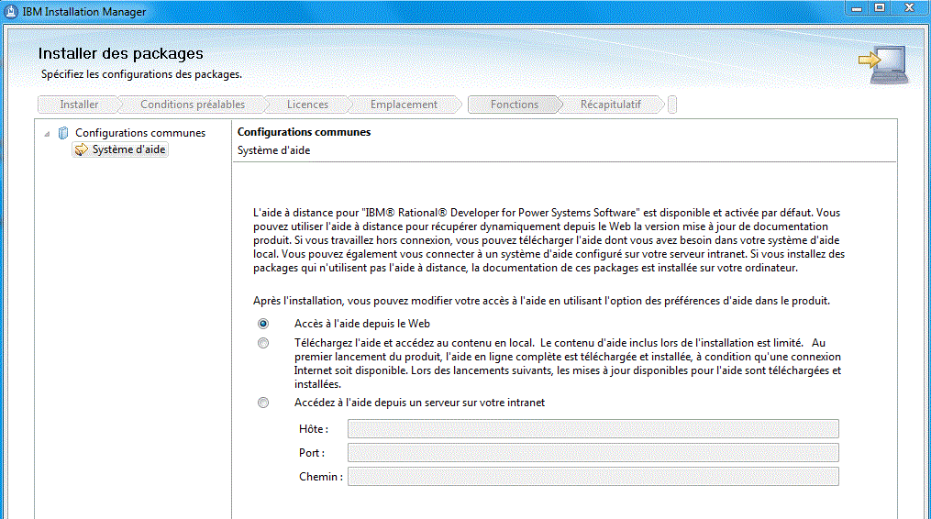
Task: Click into the Hôte field
Action: (593, 429)
